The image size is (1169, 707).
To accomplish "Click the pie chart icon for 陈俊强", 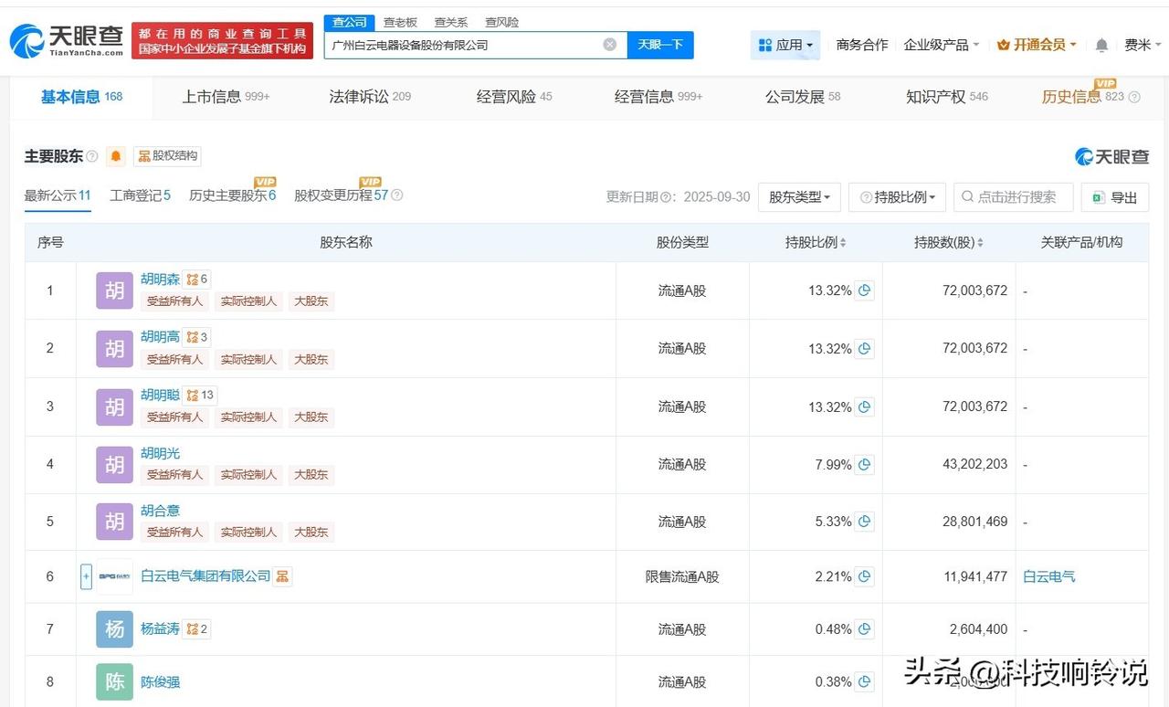I will 864,681.
